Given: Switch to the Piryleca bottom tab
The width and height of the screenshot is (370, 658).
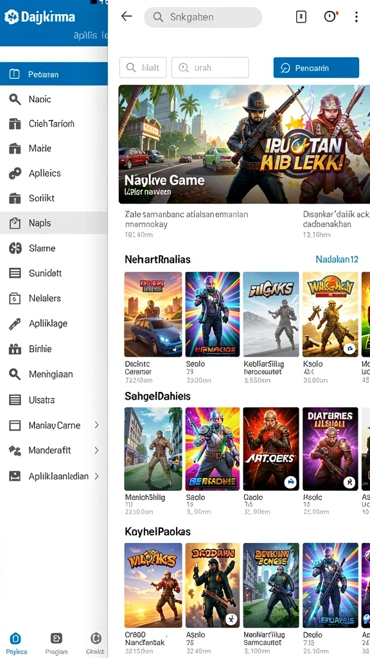Looking at the screenshot, I should coord(15,643).
